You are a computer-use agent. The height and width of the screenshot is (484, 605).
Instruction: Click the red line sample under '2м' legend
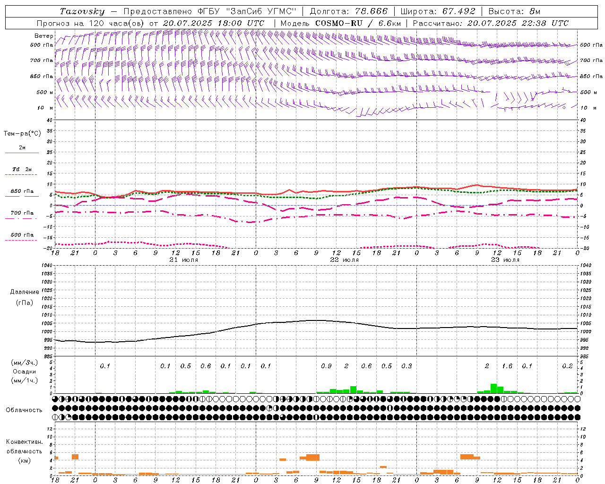tap(22, 153)
